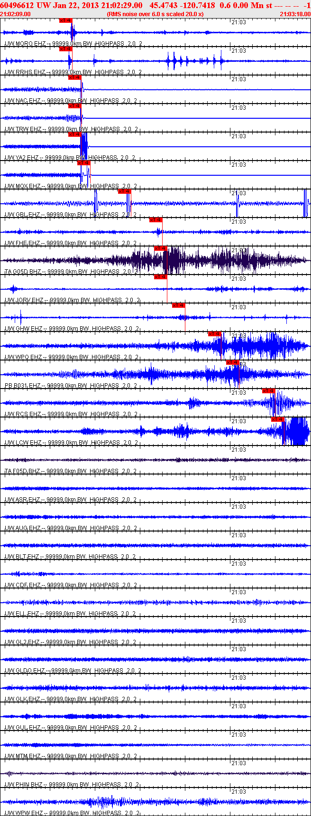Select the pick flag on the dark TA G05D trace
The height and width of the screenshot is (816, 311).
[160, 248]
